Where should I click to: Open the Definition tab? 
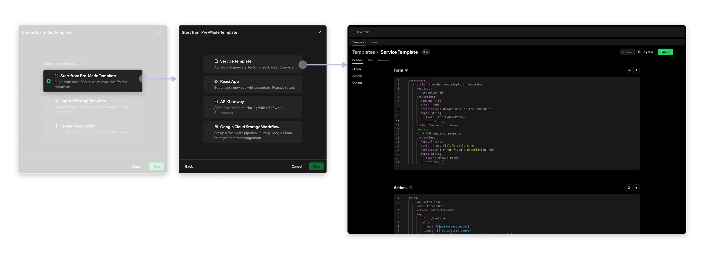coord(358,60)
